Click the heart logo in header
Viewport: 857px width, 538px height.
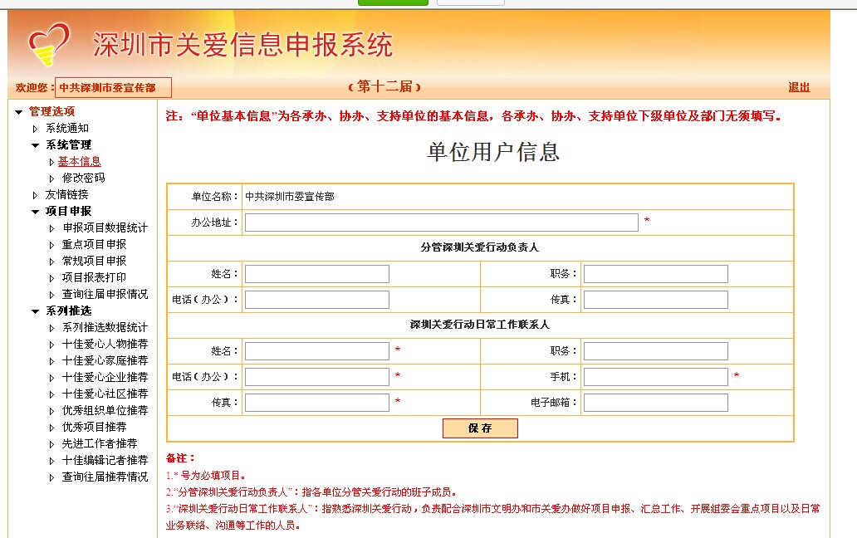coord(49,44)
